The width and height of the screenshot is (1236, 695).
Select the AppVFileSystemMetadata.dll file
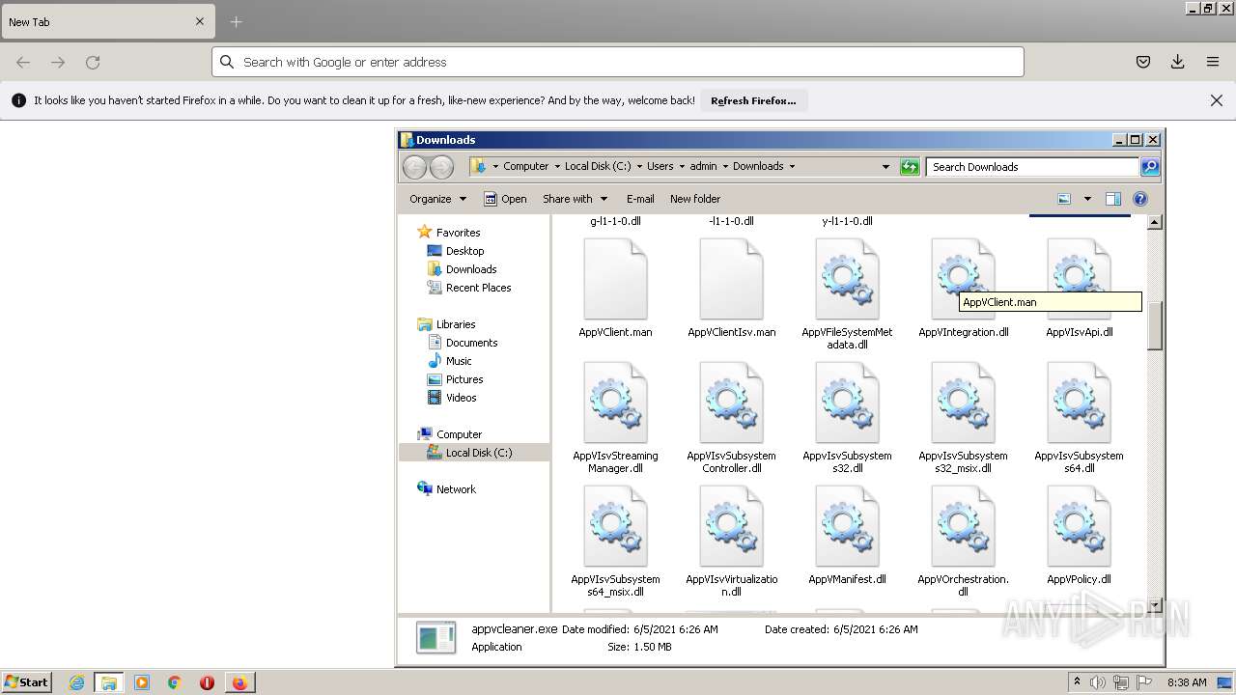click(847, 294)
